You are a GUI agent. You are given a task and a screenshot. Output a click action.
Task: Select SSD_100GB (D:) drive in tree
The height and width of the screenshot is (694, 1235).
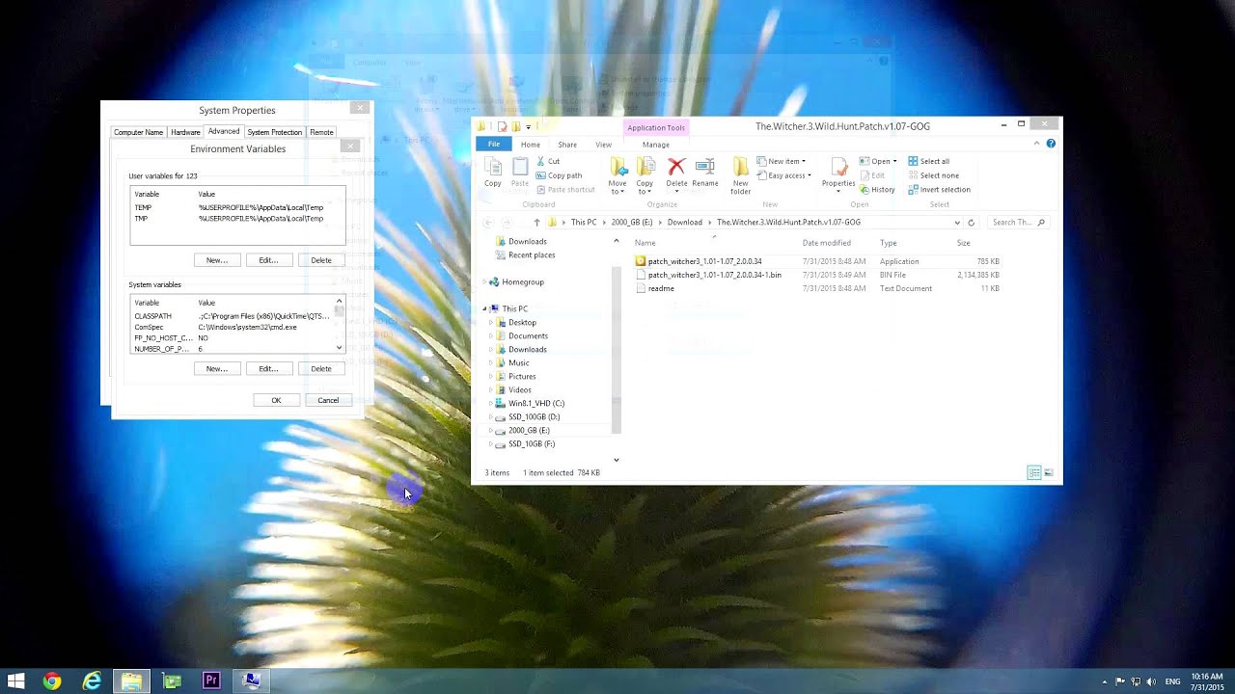[534, 417]
